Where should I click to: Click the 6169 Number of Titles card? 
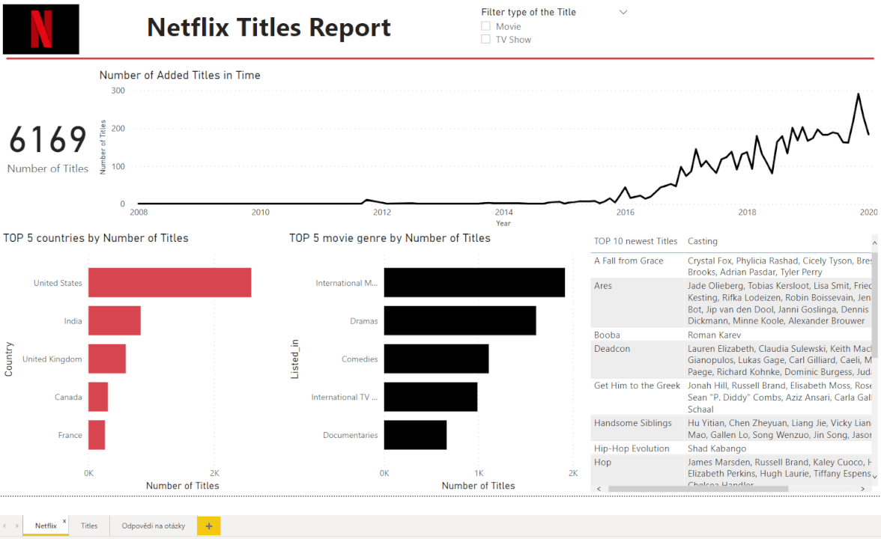coord(47,146)
